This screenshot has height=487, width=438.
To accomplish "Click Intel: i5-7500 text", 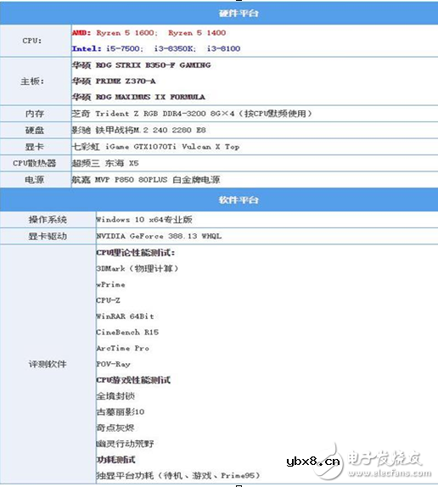I will point(108,48).
